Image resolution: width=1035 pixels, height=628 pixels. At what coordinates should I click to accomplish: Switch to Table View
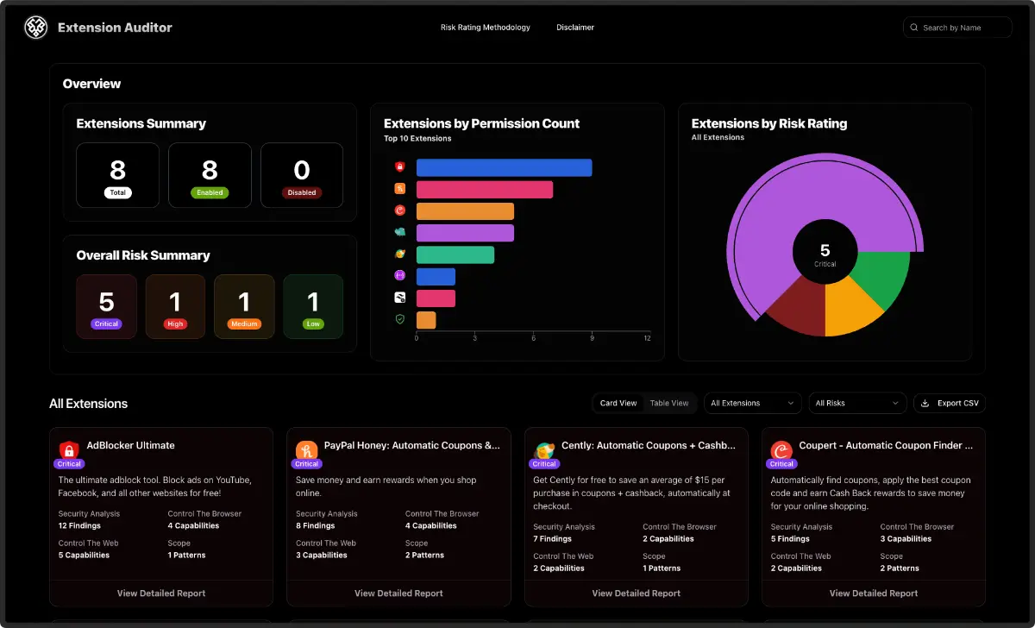coord(669,403)
